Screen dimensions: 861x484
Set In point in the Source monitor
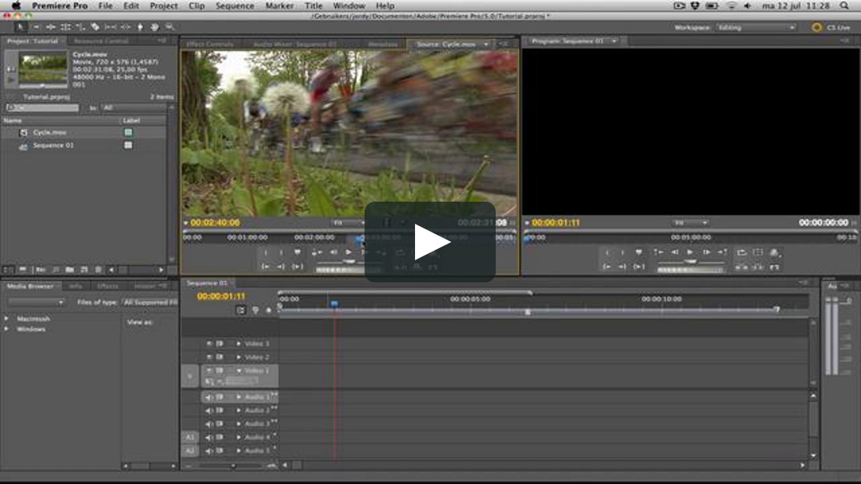(265, 253)
